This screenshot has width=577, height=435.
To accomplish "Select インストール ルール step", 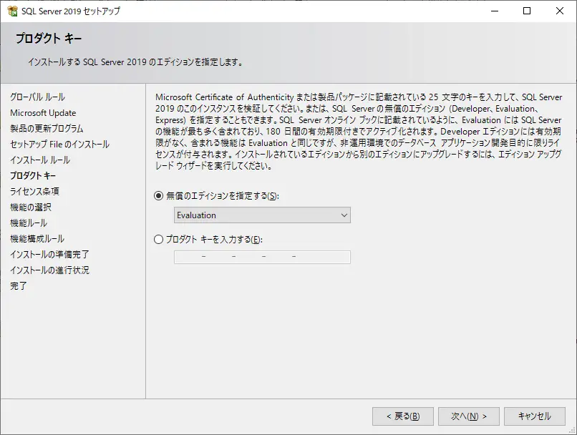I will coord(40,160).
